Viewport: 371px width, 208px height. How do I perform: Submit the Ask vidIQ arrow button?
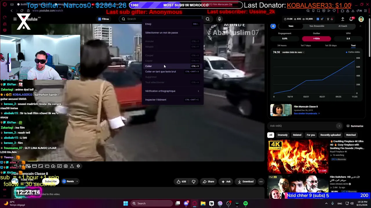pos(339,126)
